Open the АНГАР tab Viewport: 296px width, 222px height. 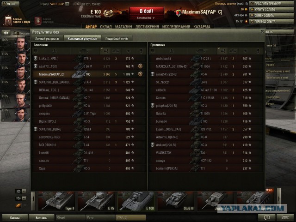coord(91,27)
